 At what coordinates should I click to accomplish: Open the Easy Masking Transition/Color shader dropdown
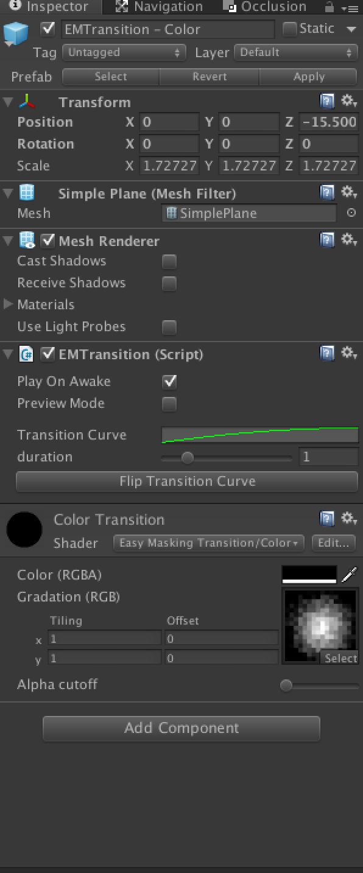tap(208, 543)
